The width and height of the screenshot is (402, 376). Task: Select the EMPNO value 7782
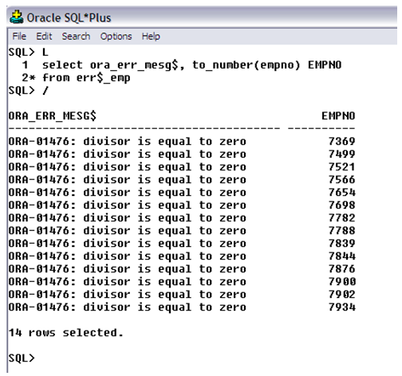[x=341, y=217]
